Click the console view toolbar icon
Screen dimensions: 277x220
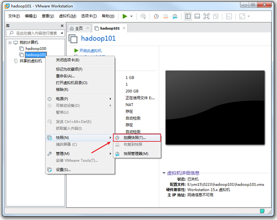pos(229,16)
